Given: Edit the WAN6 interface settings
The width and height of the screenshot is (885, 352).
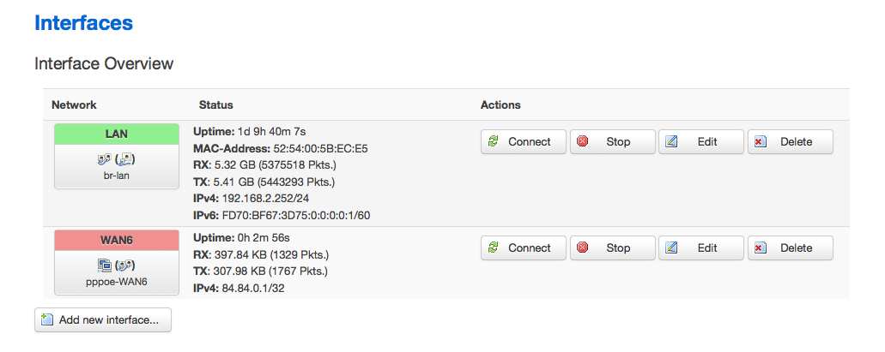Looking at the screenshot, I should coord(701,248).
